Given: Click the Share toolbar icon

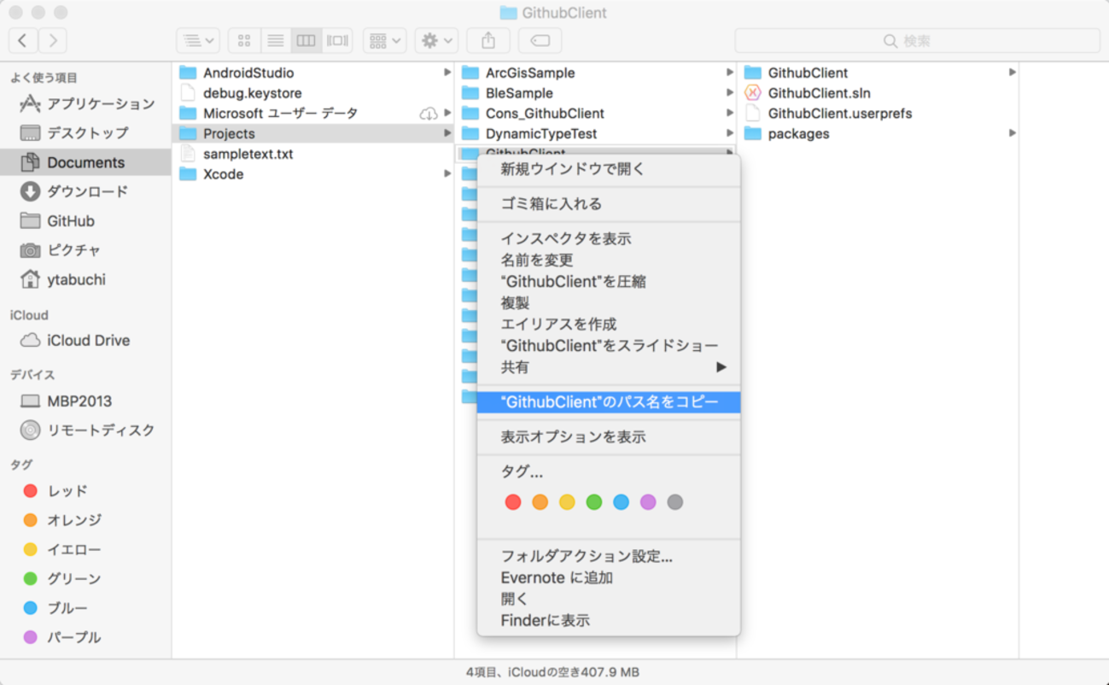Looking at the screenshot, I should click(x=488, y=40).
